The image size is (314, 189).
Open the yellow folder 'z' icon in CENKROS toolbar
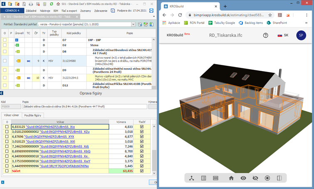10,4
